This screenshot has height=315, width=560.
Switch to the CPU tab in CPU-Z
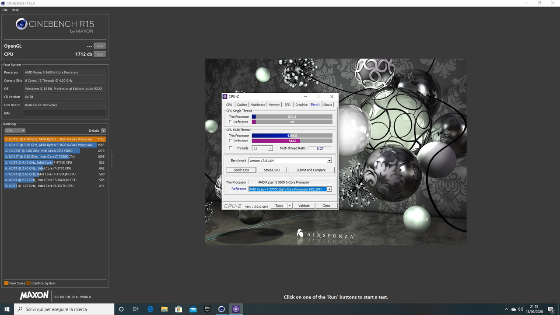click(229, 105)
